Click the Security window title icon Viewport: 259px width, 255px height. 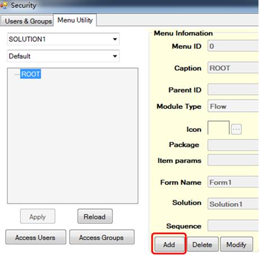click(x=3, y=5)
